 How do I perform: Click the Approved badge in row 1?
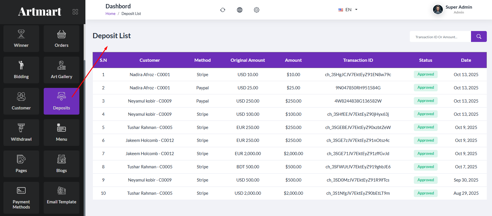click(x=426, y=74)
